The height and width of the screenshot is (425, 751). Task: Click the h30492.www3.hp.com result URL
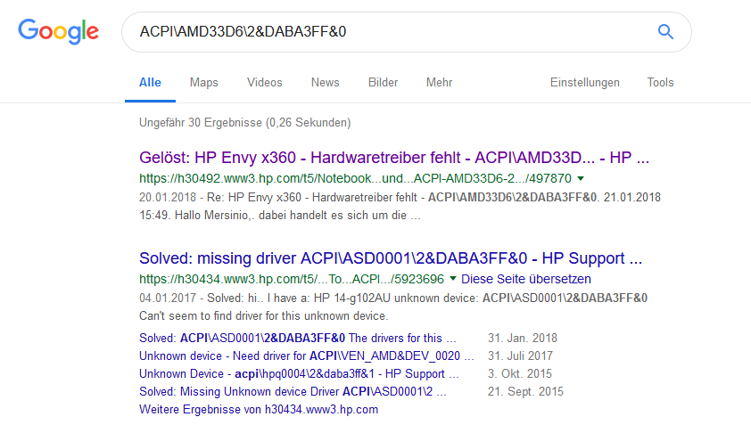(355, 178)
